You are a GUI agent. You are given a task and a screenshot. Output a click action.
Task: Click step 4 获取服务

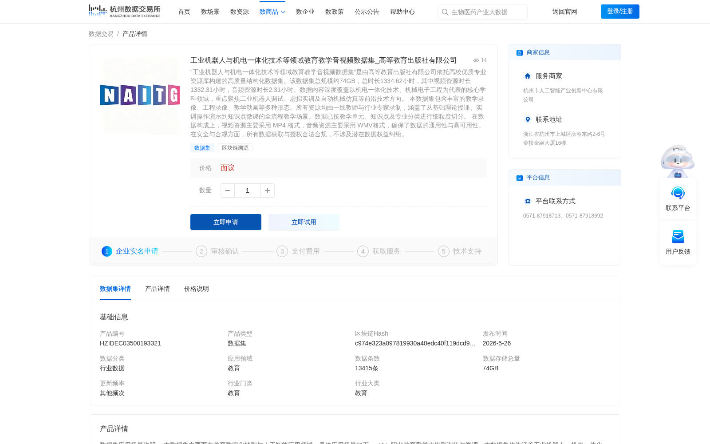[x=379, y=251]
